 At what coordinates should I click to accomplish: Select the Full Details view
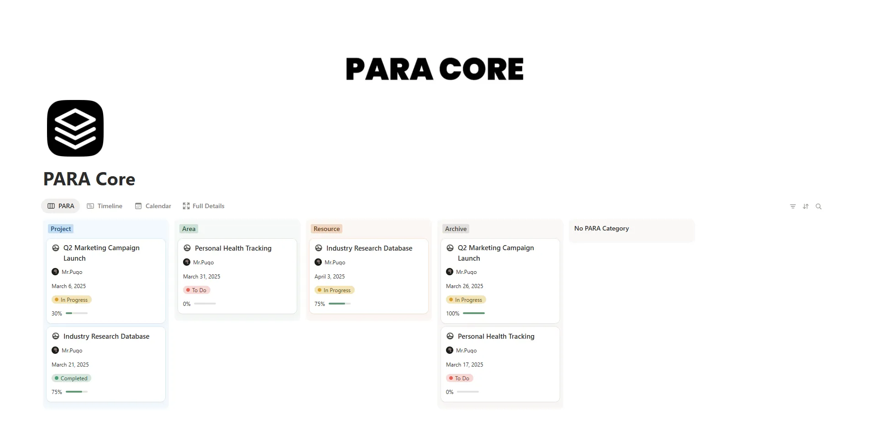click(x=208, y=206)
